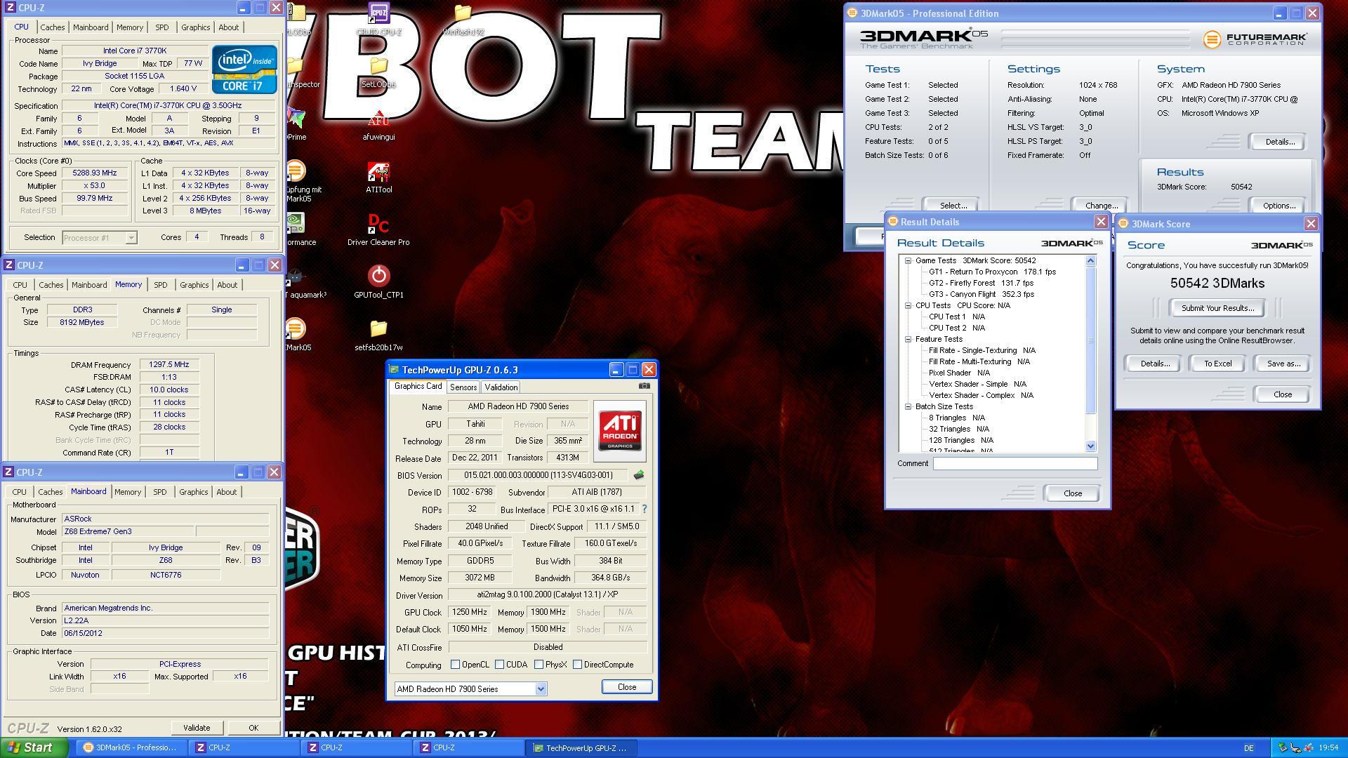Switch to the Sensors tab in GPU-Z
This screenshot has width=1348, height=758.
pos(463,387)
